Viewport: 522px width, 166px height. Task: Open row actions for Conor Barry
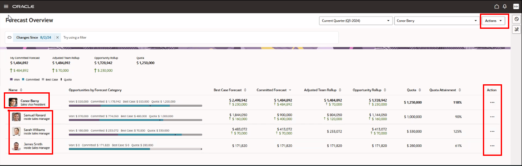pos(492,102)
